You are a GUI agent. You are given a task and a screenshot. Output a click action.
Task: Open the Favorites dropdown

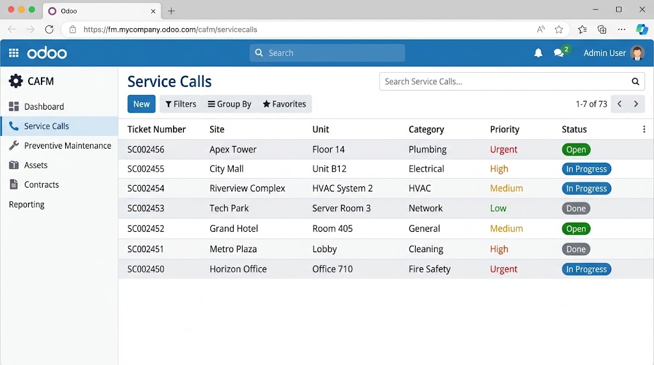point(284,104)
